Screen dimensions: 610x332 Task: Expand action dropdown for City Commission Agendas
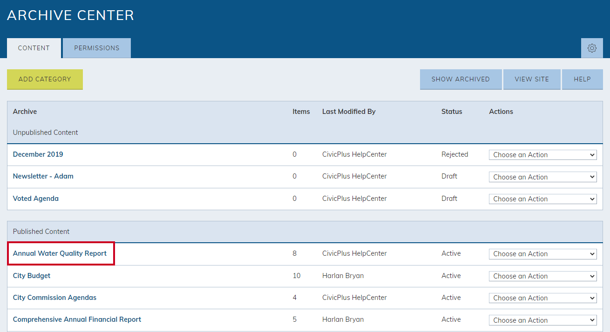point(543,298)
